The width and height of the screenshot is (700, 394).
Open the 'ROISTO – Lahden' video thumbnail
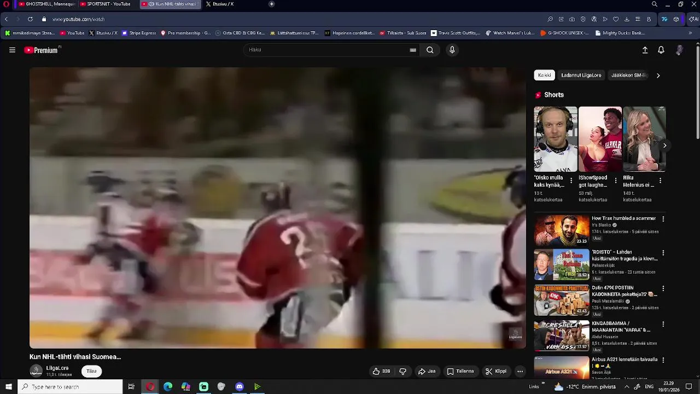pyautogui.click(x=562, y=265)
